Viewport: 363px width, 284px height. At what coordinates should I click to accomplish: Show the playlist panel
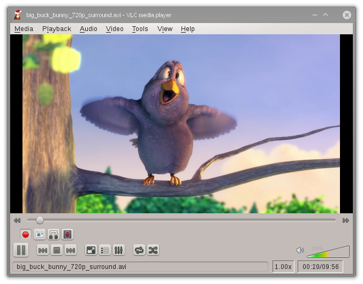pos(105,250)
